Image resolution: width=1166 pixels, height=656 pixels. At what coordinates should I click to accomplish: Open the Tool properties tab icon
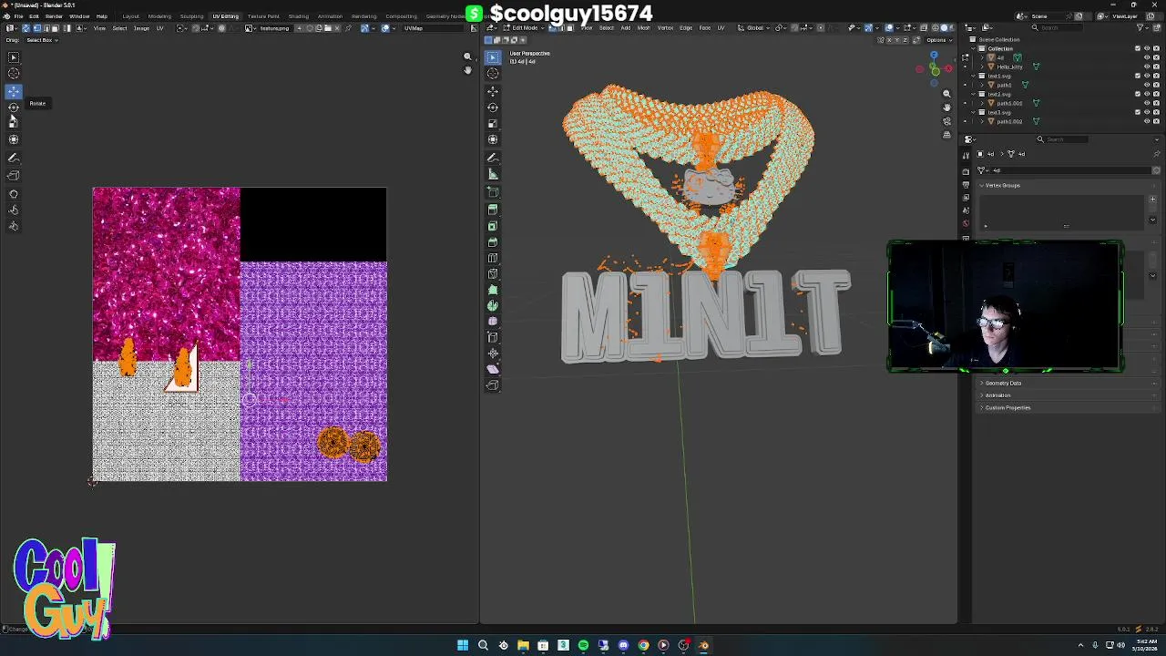pos(967,155)
